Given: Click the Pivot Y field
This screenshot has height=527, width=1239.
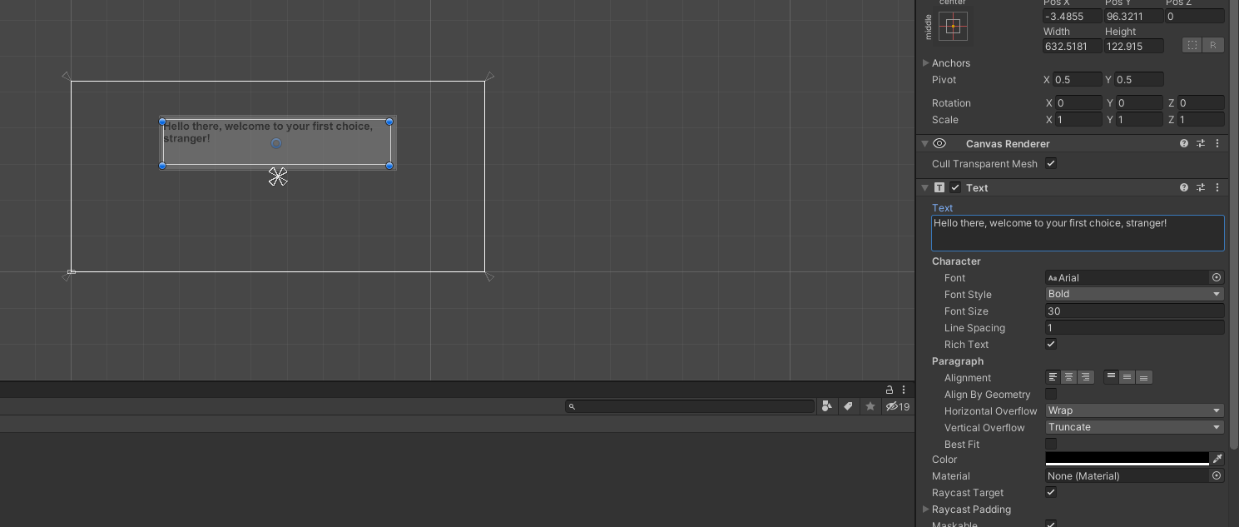Looking at the screenshot, I should pos(1139,80).
